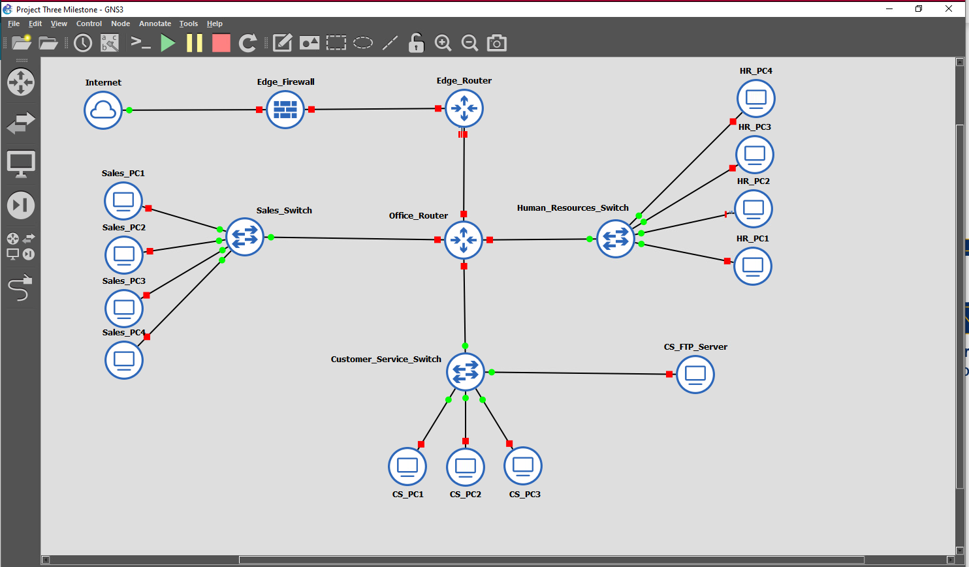Select the draw line tool

pyautogui.click(x=390, y=43)
